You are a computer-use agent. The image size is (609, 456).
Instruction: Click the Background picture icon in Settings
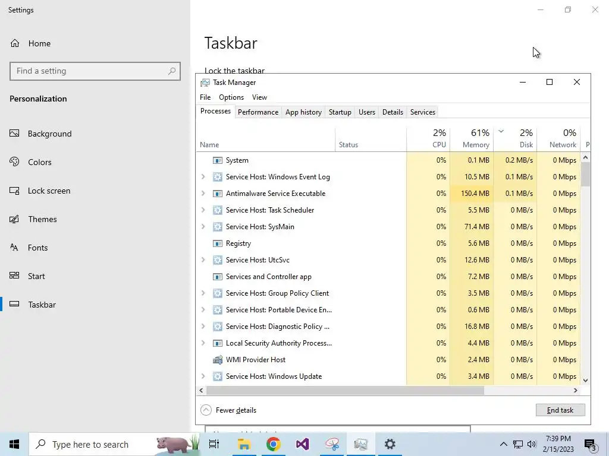(x=14, y=134)
